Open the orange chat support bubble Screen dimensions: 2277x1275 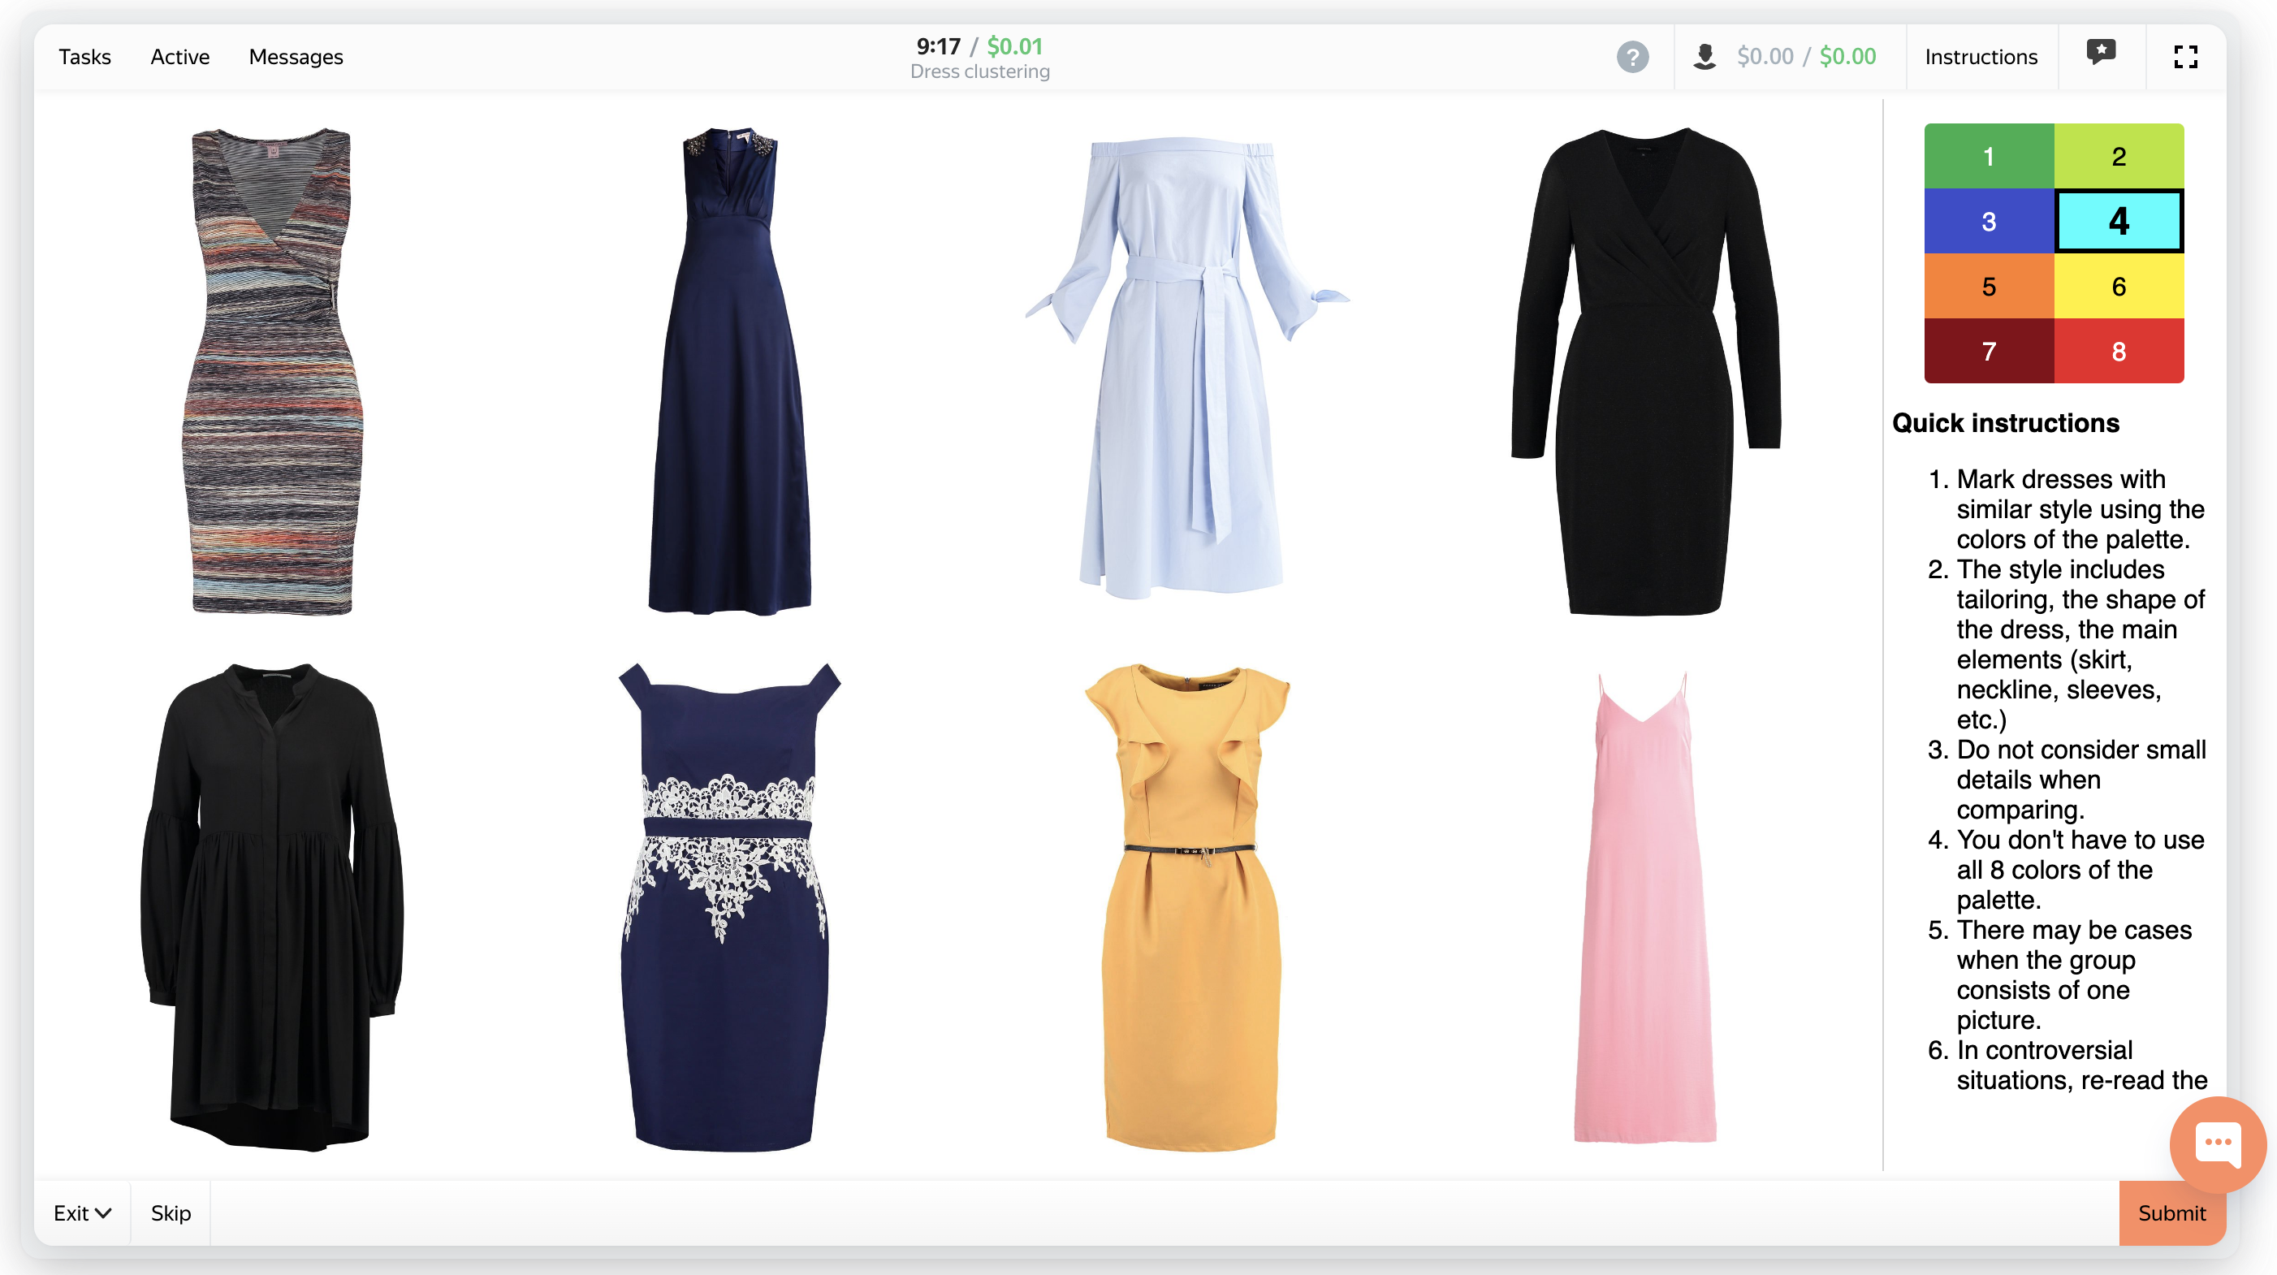tap(2217, 1144)
